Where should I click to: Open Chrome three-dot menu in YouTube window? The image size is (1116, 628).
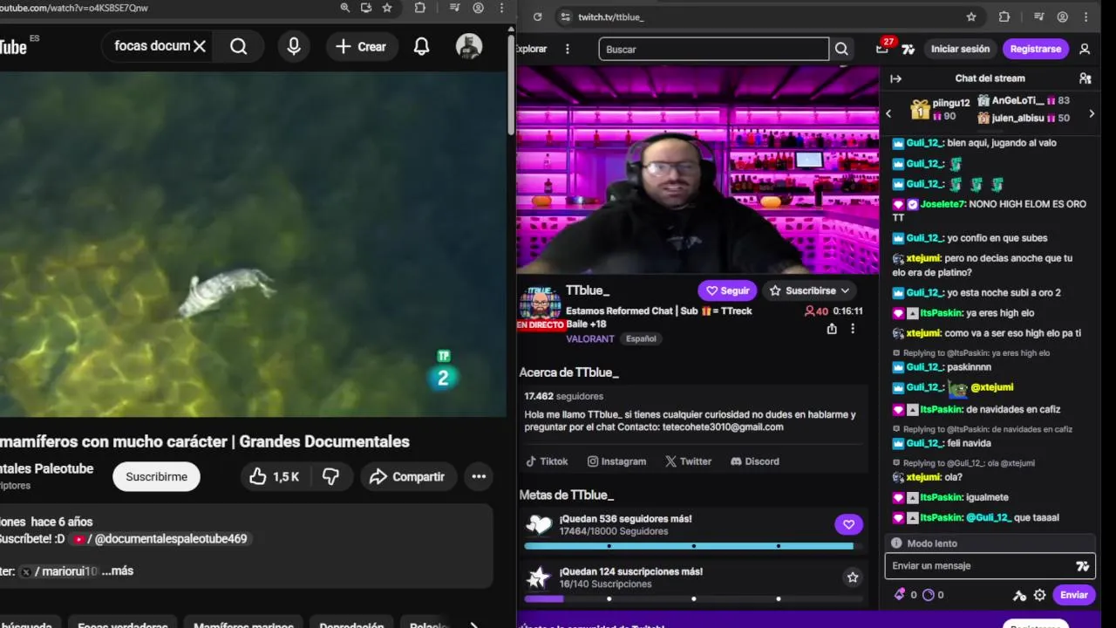pos(501,8)
